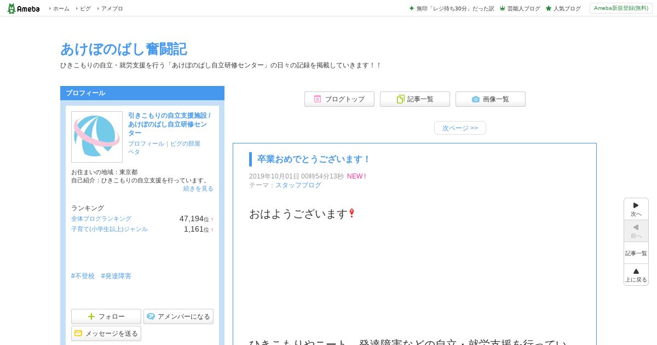Open 子育て(小学生以上)ジャンル ranking link
Image resolution: width=657 pixels, height=345 pixels.
109,229
